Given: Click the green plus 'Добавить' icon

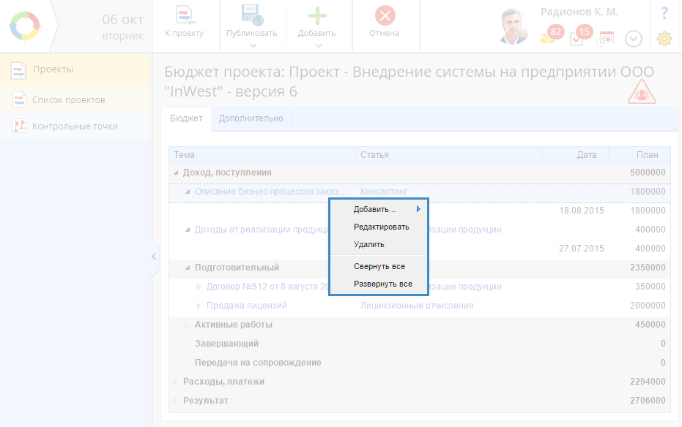Looking at the screenshot, I should [316, 16].
